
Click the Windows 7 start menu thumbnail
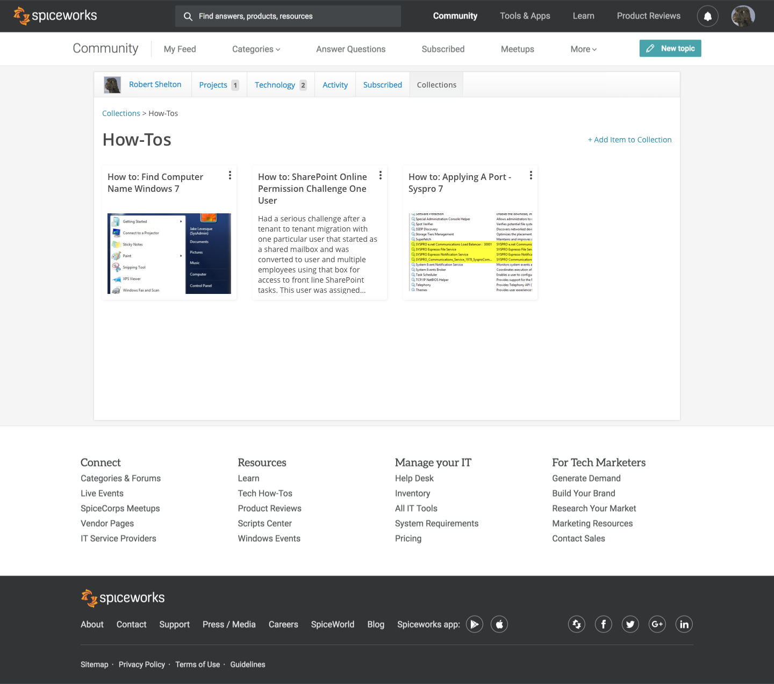coord(169,254)
